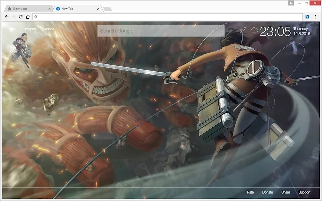Maximize the browser window

(306, 3)
